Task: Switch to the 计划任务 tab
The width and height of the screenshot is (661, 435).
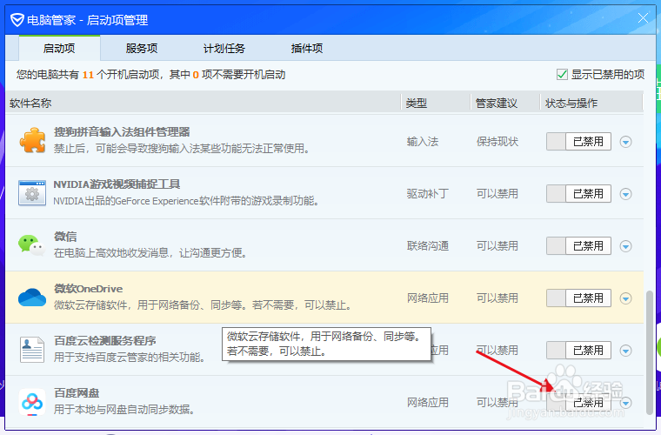Action: [x=224, y=48]
